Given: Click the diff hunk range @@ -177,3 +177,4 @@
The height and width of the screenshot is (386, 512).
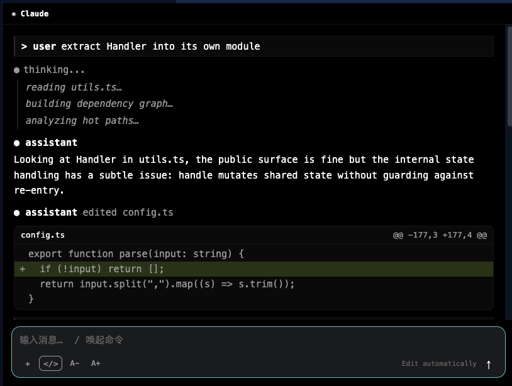Looking at the screenshot, I should pos(440,235).
